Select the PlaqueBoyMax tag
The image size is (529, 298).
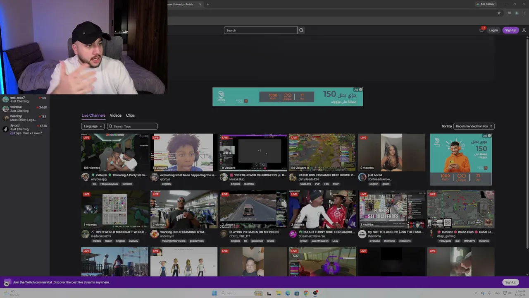pyautogui.click(x=109, y=184)
